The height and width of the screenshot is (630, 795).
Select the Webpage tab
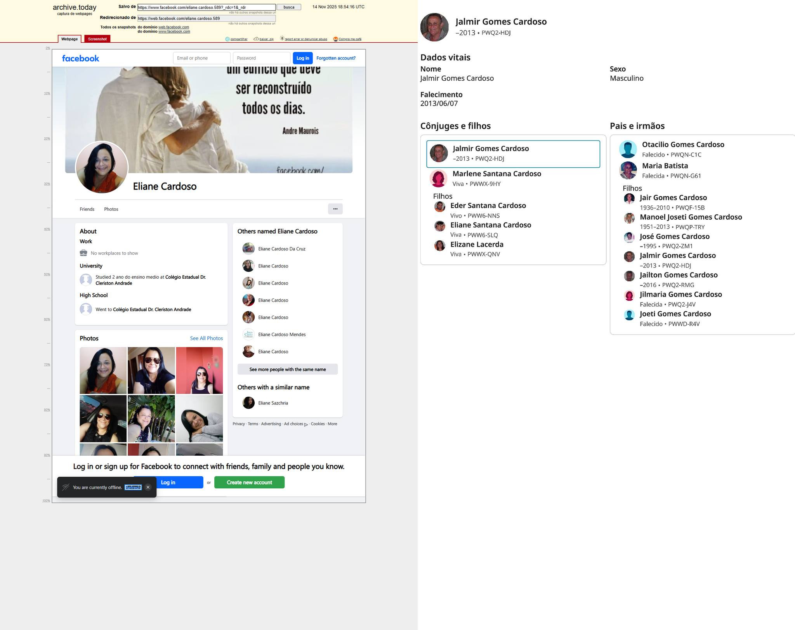tap(69, 39)
